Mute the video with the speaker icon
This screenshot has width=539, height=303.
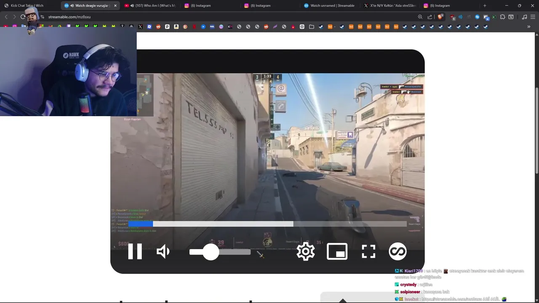163,252
